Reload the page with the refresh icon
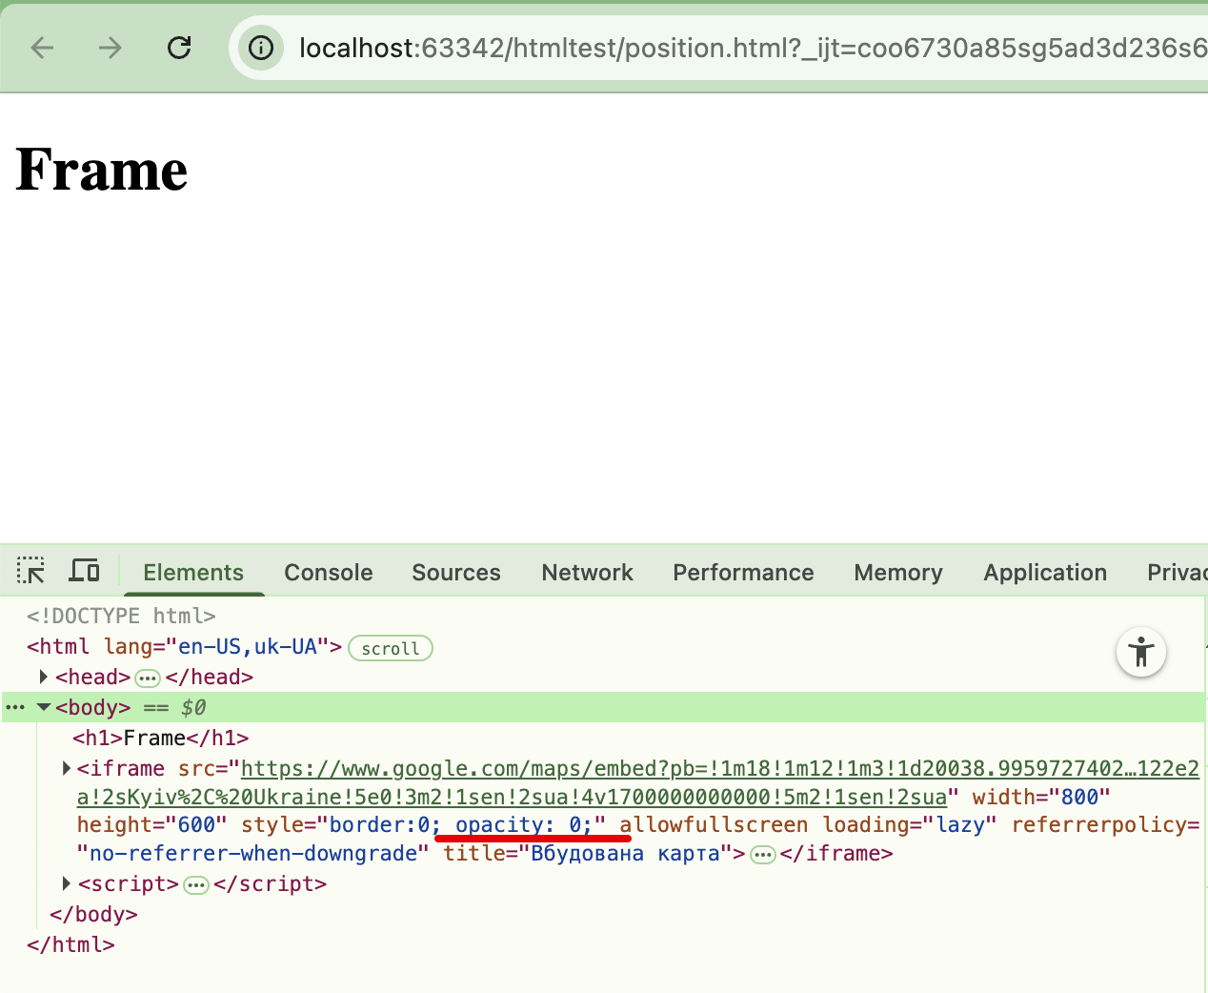This screenshot has height=993, width=1208. click(179, 48)
